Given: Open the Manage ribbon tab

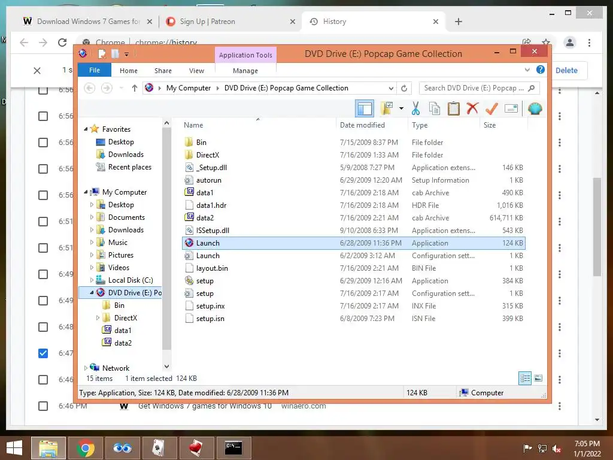Looking at the screenshot, I should click(x=245, y=71).
